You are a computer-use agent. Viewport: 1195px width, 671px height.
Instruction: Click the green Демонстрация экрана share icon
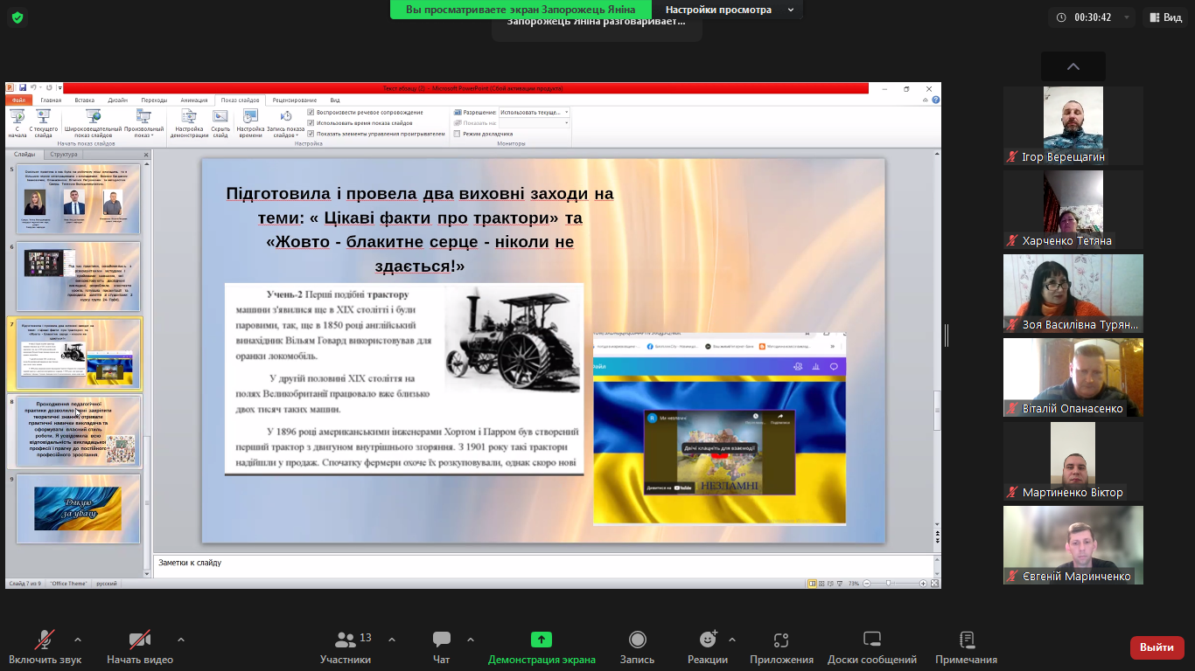(542, 640)
